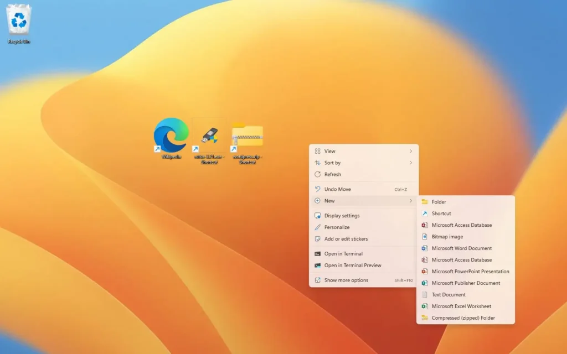Choose Refresh from the context menu
This screenshot has width=567, height=354.
[x=333, y=174]
